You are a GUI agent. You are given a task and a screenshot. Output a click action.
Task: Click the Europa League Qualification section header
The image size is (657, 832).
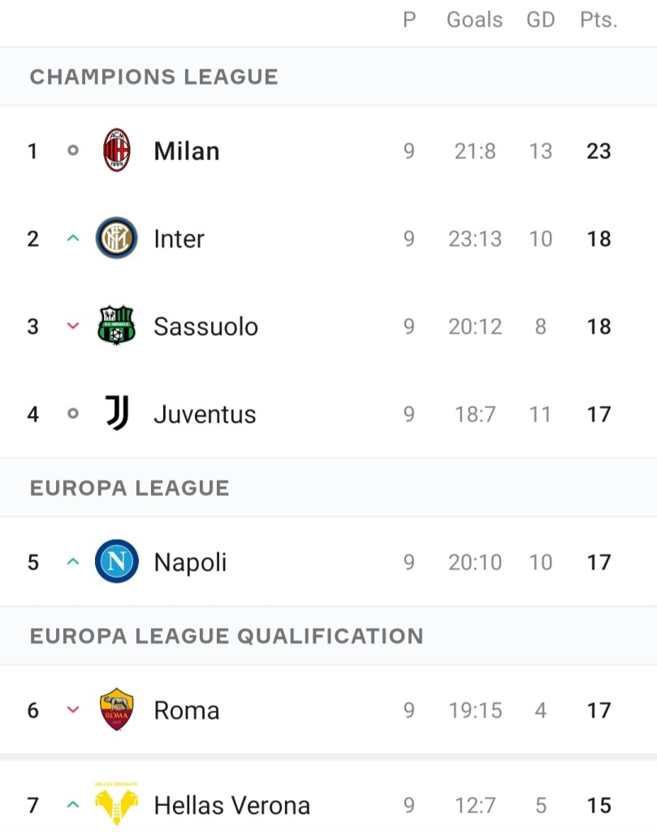click(227, 635)
